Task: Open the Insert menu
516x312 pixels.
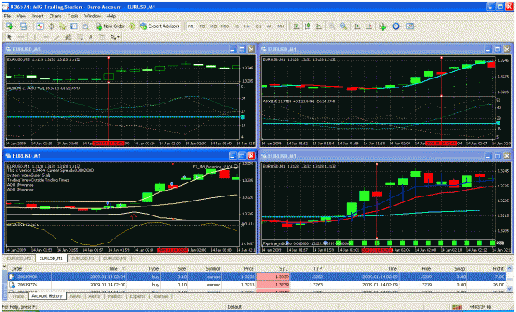Action: [38, 16]
